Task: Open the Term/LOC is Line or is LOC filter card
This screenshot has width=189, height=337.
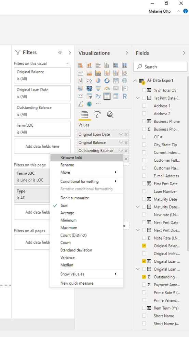Action: pyautogui.click(x=32, y=177)
